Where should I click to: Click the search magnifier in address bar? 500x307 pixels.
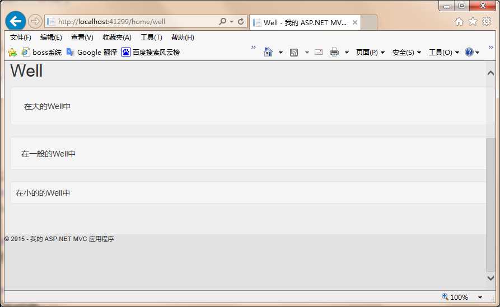[x=223, y=21]
